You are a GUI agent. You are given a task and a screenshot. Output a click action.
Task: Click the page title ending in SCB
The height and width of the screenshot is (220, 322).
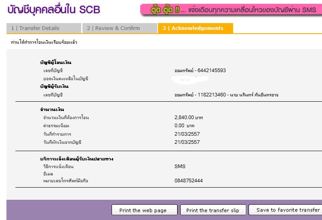pos(54,10)
